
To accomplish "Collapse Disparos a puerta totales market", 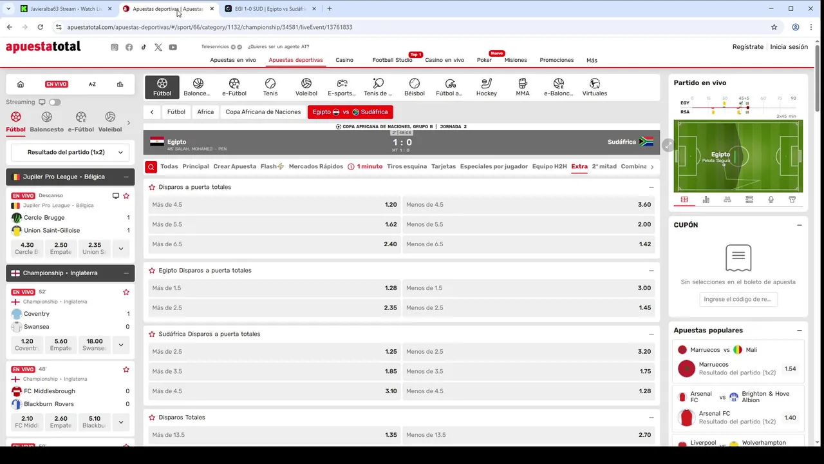I will [x=651, y=187].
